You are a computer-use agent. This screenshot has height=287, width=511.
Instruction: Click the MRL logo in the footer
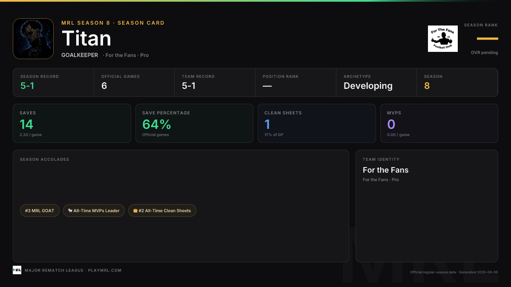coord(17,270)
